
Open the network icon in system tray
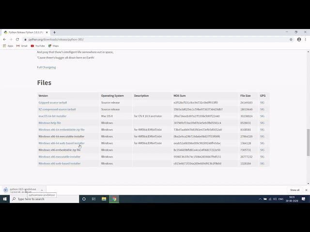point(270,199)
